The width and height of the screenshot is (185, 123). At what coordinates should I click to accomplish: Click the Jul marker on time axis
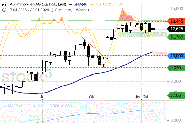(x=43, y=97)
